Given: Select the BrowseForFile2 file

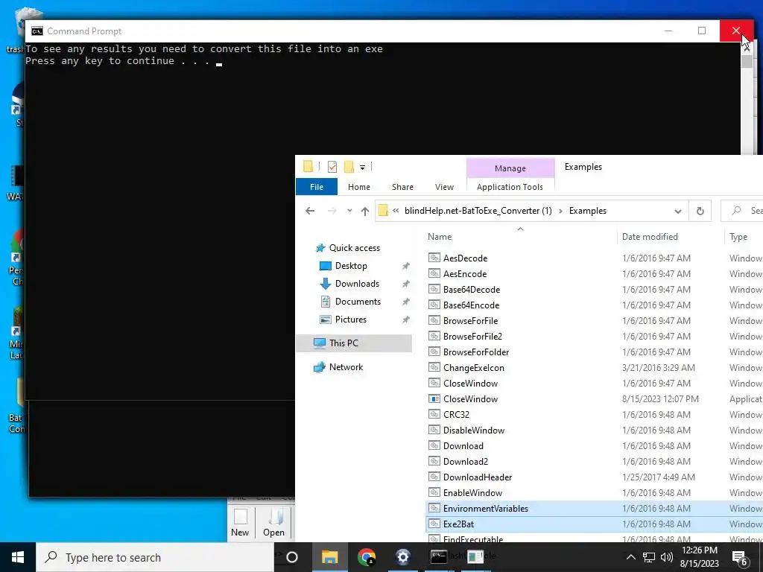Looking at the screenshot, I should coord(472,336).
